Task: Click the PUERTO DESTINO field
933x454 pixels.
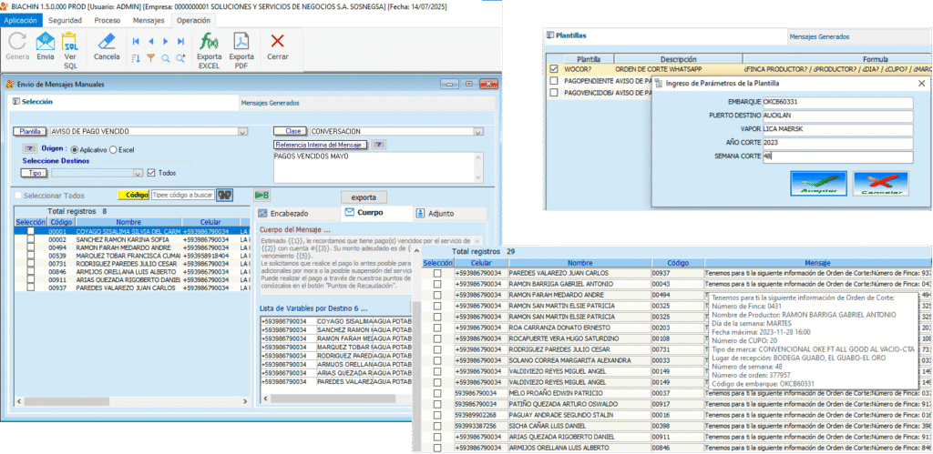Action: coord(837,116)
